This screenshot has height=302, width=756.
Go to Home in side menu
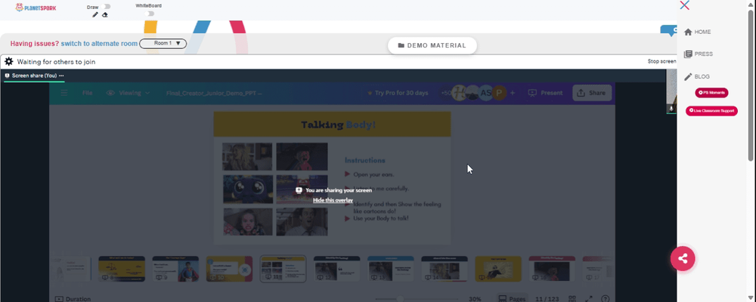[697, 32]
